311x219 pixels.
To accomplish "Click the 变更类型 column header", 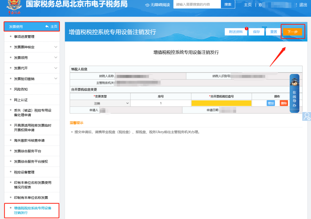I will point(100,96).
